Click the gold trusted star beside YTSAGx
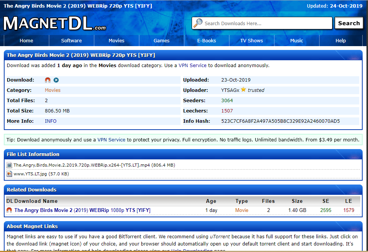The height and width of the screenshot is (252, 368). (x=244, y=90)
